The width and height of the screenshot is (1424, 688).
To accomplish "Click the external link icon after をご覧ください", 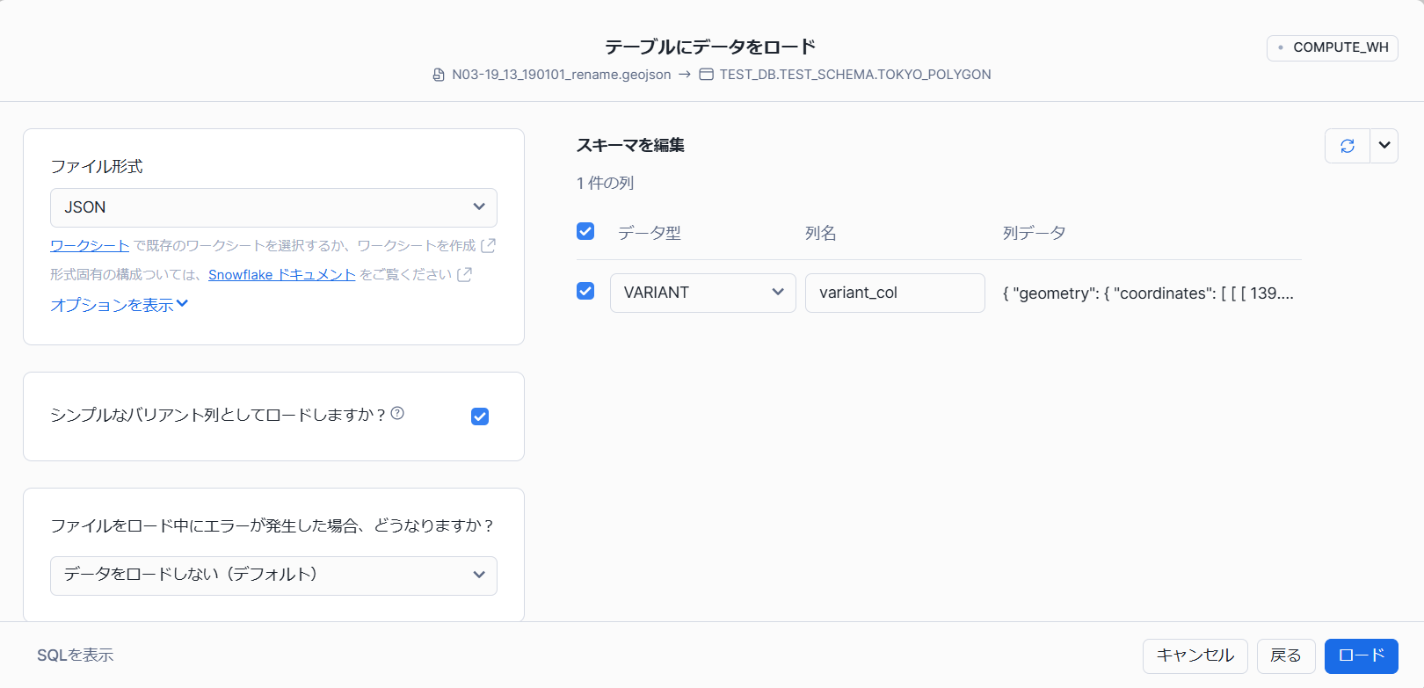I will pos(464,274).
